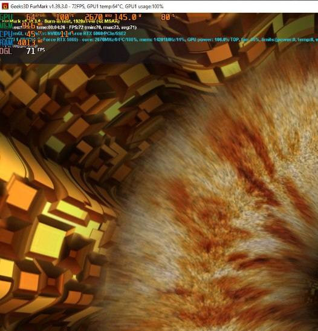Click the yellow Burn-in test 4X MSAA text
Viewport: 318px width, 331px height.
[82, 21]
